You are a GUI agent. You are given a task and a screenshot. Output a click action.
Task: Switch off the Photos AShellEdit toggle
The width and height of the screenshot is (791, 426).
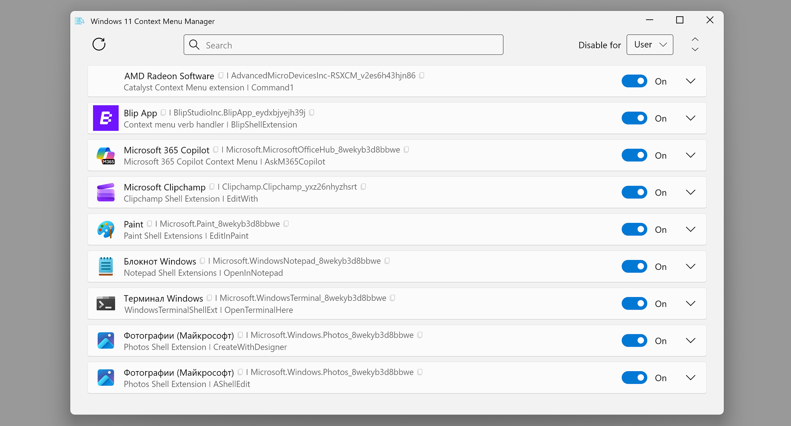[634, 378]
